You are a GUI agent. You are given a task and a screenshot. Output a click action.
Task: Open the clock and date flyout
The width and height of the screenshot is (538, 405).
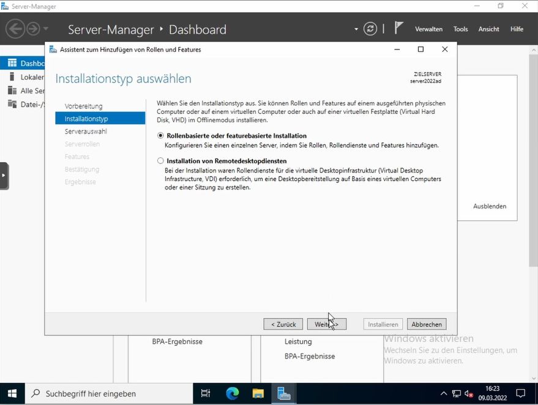click(492, 393)
